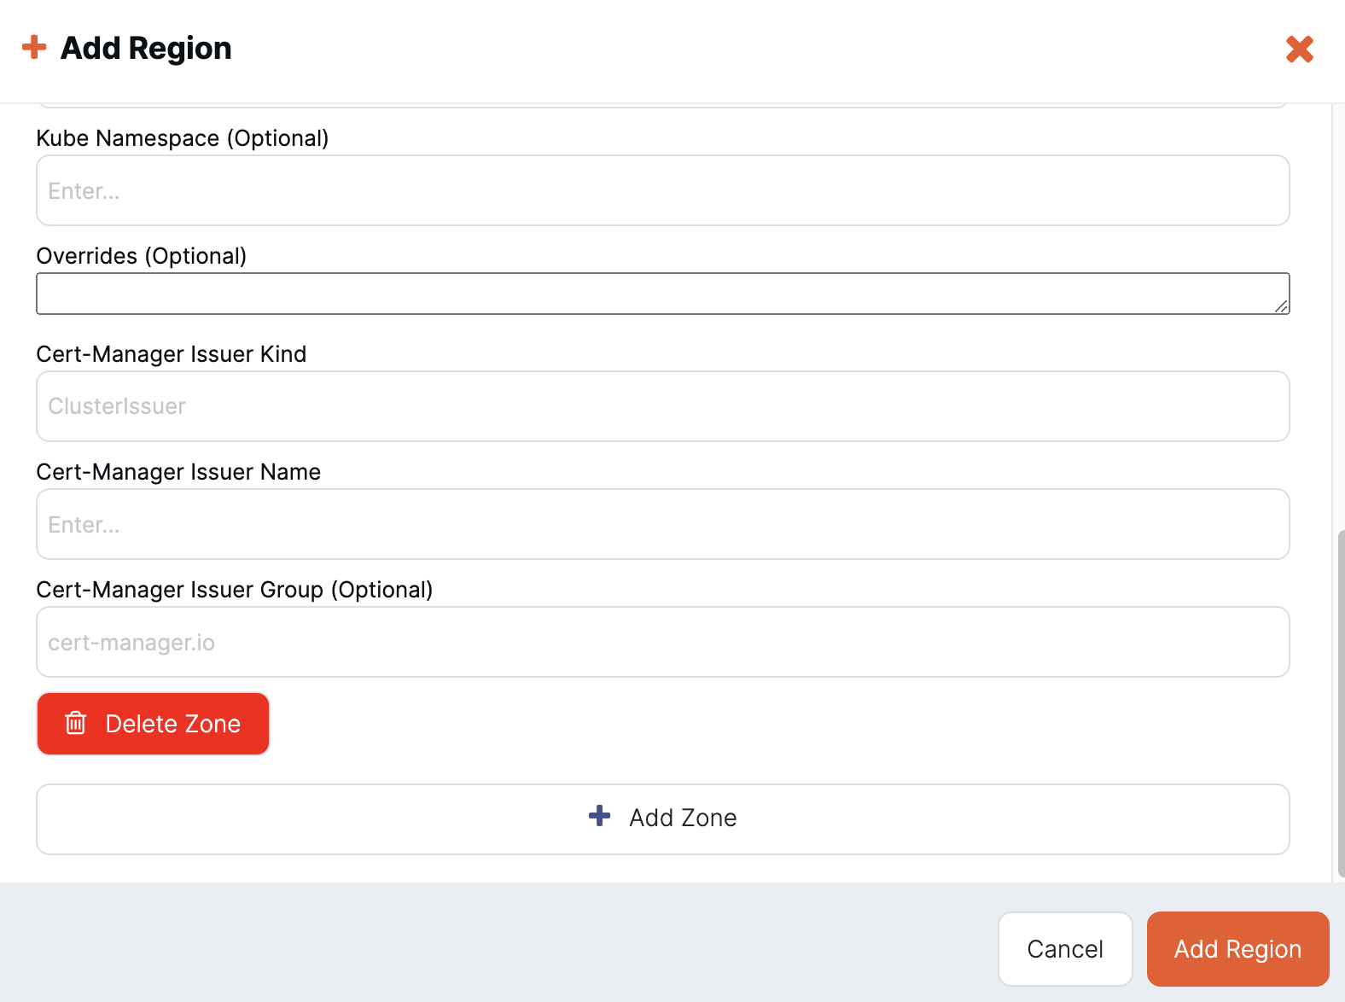Click the Kube Namespace (Optional) label
Viewport: 1345px width, 1002px height.
coord(183,138)
